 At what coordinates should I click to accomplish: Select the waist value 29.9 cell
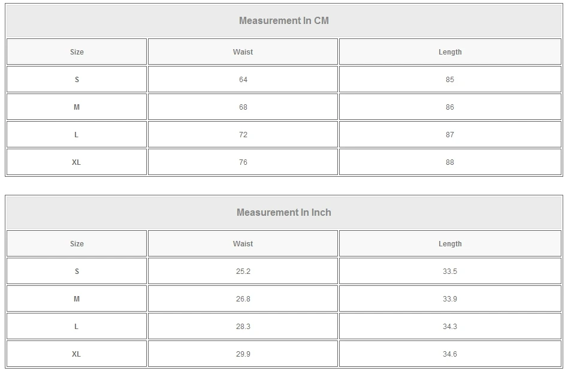pyautogui.click(x=243, y=354)
